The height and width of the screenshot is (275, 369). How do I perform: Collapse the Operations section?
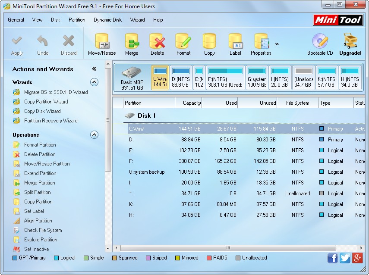[94, 135]
